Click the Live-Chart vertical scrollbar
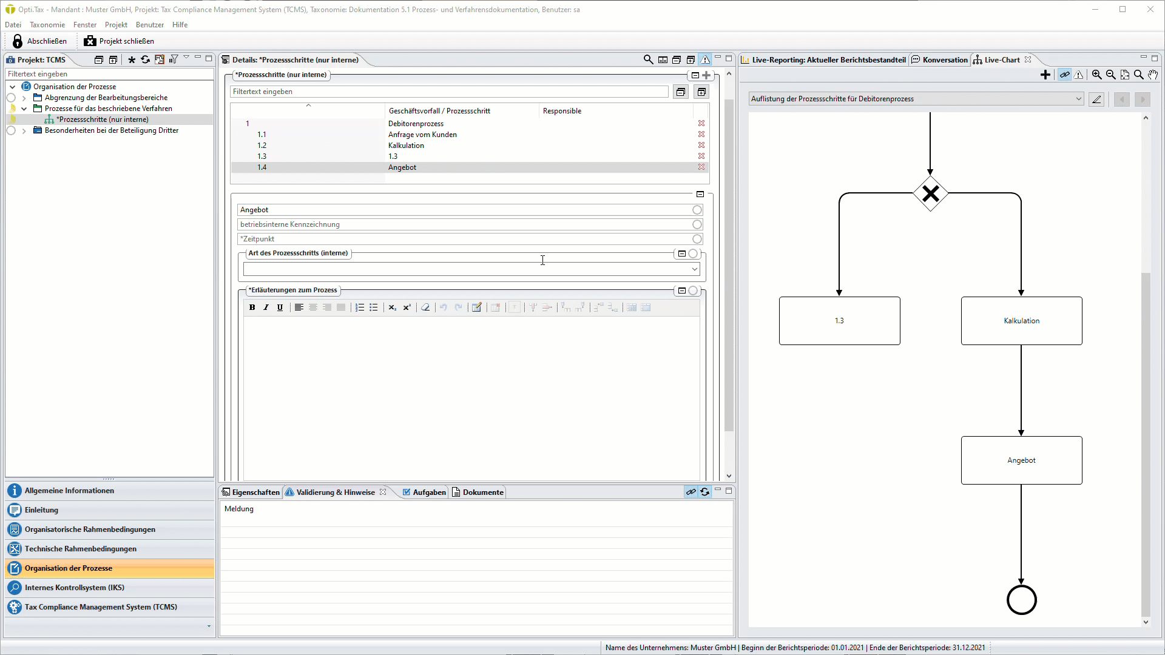 pos(1146,445)
